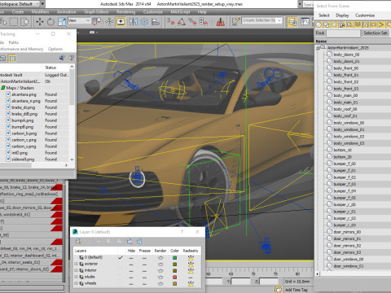Image resolution: width=391 pixels, height=293 pixels.
Task: Toggle Render for the wheels layer
Action: click(x=160, y=283)
